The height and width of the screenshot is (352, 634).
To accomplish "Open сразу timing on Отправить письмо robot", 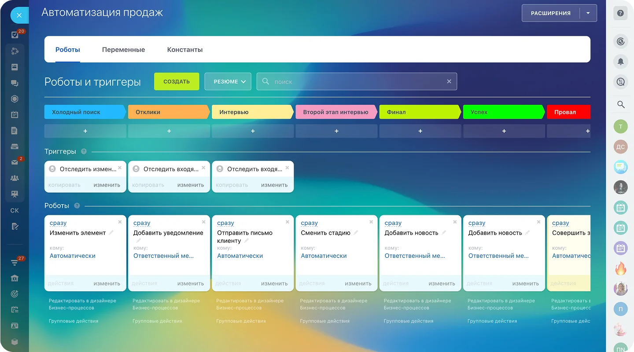I will click(225, 223).
